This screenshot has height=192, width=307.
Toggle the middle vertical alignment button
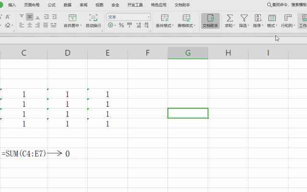coord(30,17)
